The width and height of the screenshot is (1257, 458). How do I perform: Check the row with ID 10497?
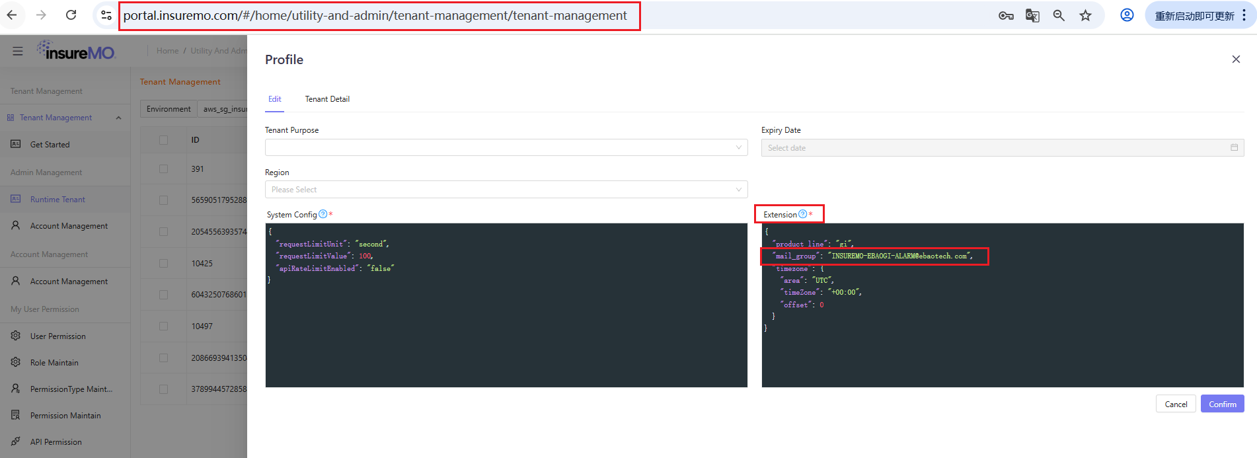163,326
